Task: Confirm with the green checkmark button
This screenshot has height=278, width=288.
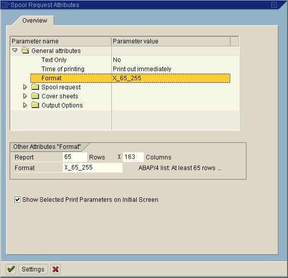Action: (11, 269)
